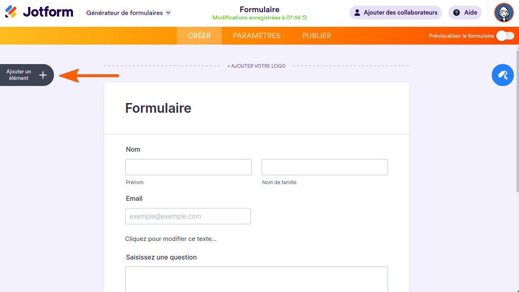The width and height of the screenshot is (519, 292).
Task: Open the form designer paint roller
Action: (x=503, y=75)
